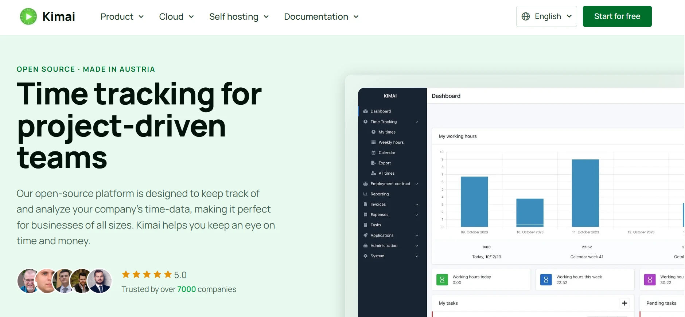The height and width of the screenshot is (317, 685).
Task: Collapse the Time Tracking sidebar section chevron
Action: (x=417, y=122)
